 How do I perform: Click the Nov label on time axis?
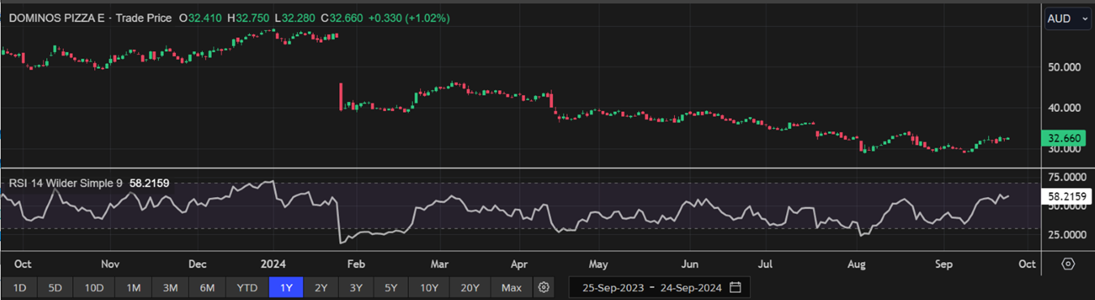point(110,264)
